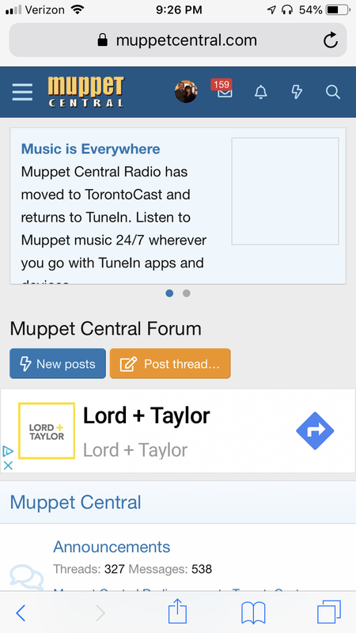The height and width of the screenshot is (633, 356).
Task: Close the Lord + Taylor ad
Action: (8, 465)
